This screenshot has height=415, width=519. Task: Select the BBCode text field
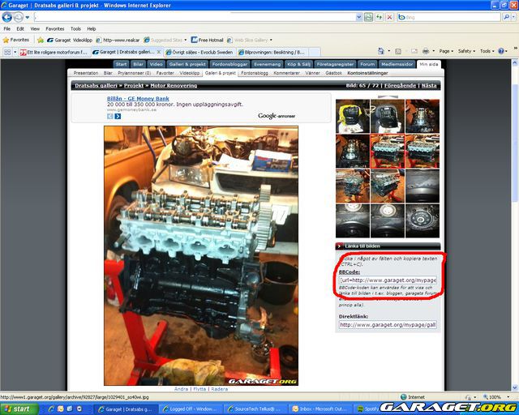(x=388, y=280)
